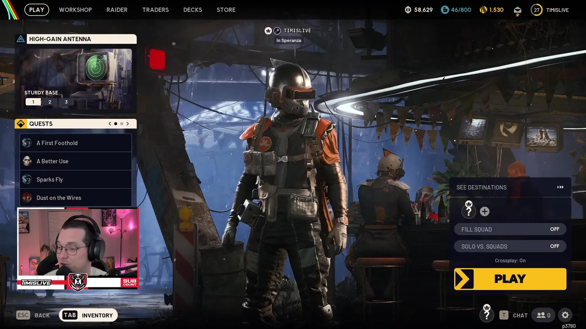Open CHAT
This screenshot has width=586, height=329.
(514, 315)
